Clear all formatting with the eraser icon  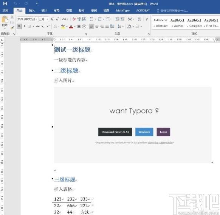(74, 19)
